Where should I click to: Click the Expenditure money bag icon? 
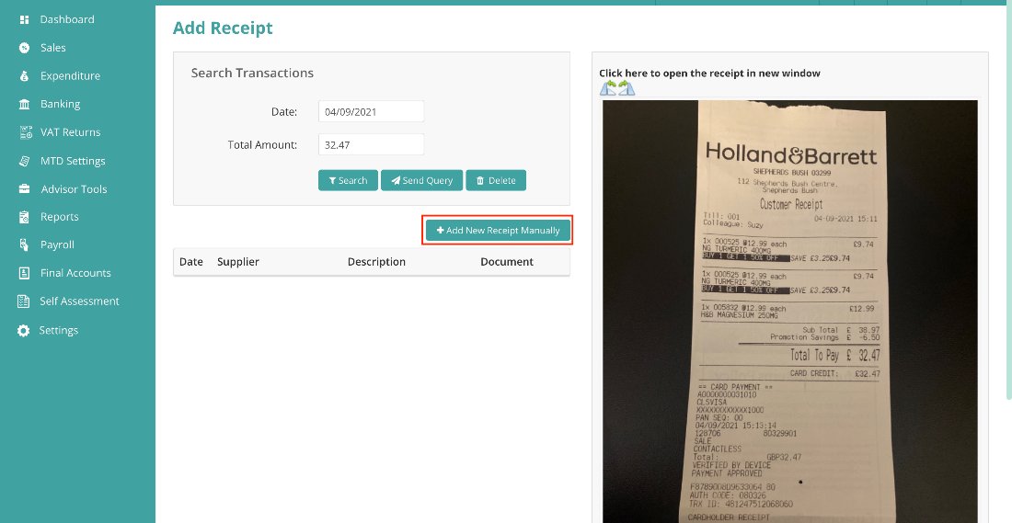click(x=25, y=76)
